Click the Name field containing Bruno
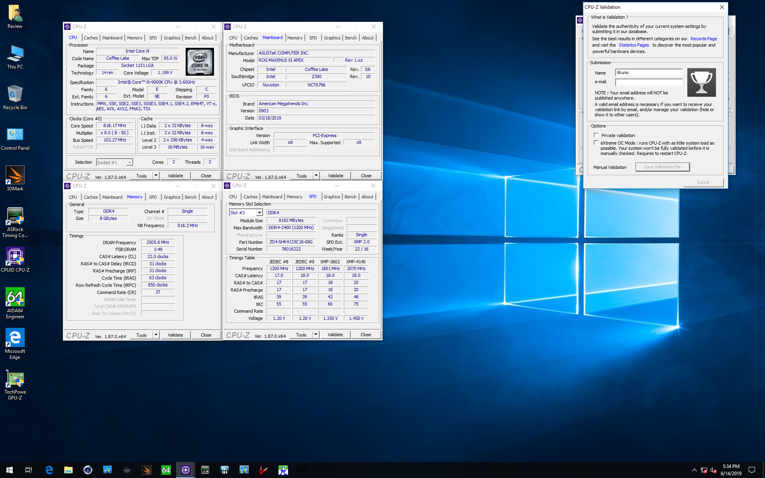765x478 pixels. tap(649, 72)
